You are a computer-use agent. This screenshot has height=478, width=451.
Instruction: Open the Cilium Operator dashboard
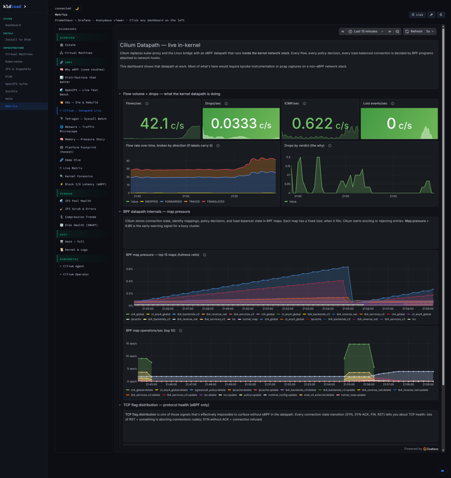(x=83, y=275)
